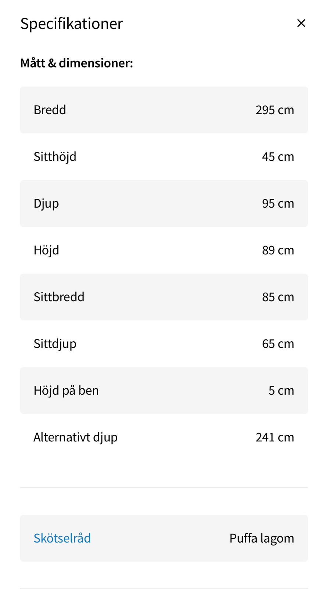Select the Alternativt djup label

click(x=75, y=437)
